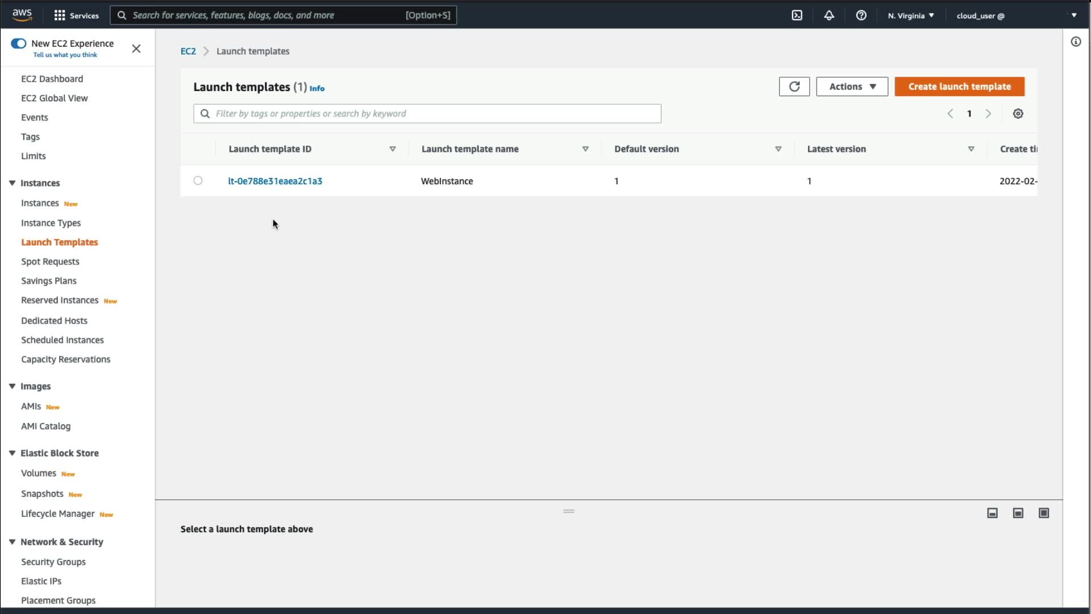Open Instance Types in sidebar
The height and width of the screenshot is (614, 1091).
[51, 223]
